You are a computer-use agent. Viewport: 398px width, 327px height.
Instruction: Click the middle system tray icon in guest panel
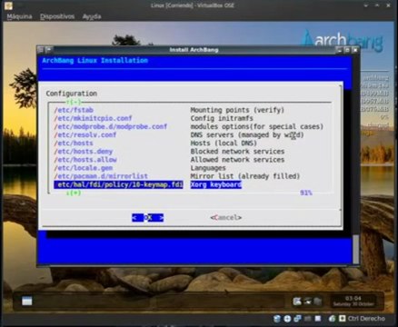click(307, 301)
